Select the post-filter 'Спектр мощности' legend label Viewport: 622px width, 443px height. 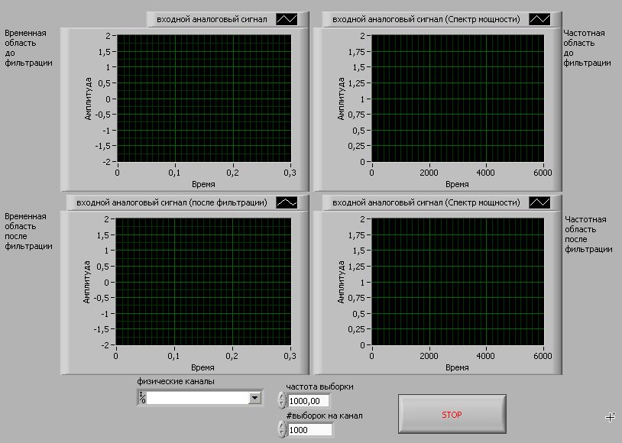tap(426, 202)
